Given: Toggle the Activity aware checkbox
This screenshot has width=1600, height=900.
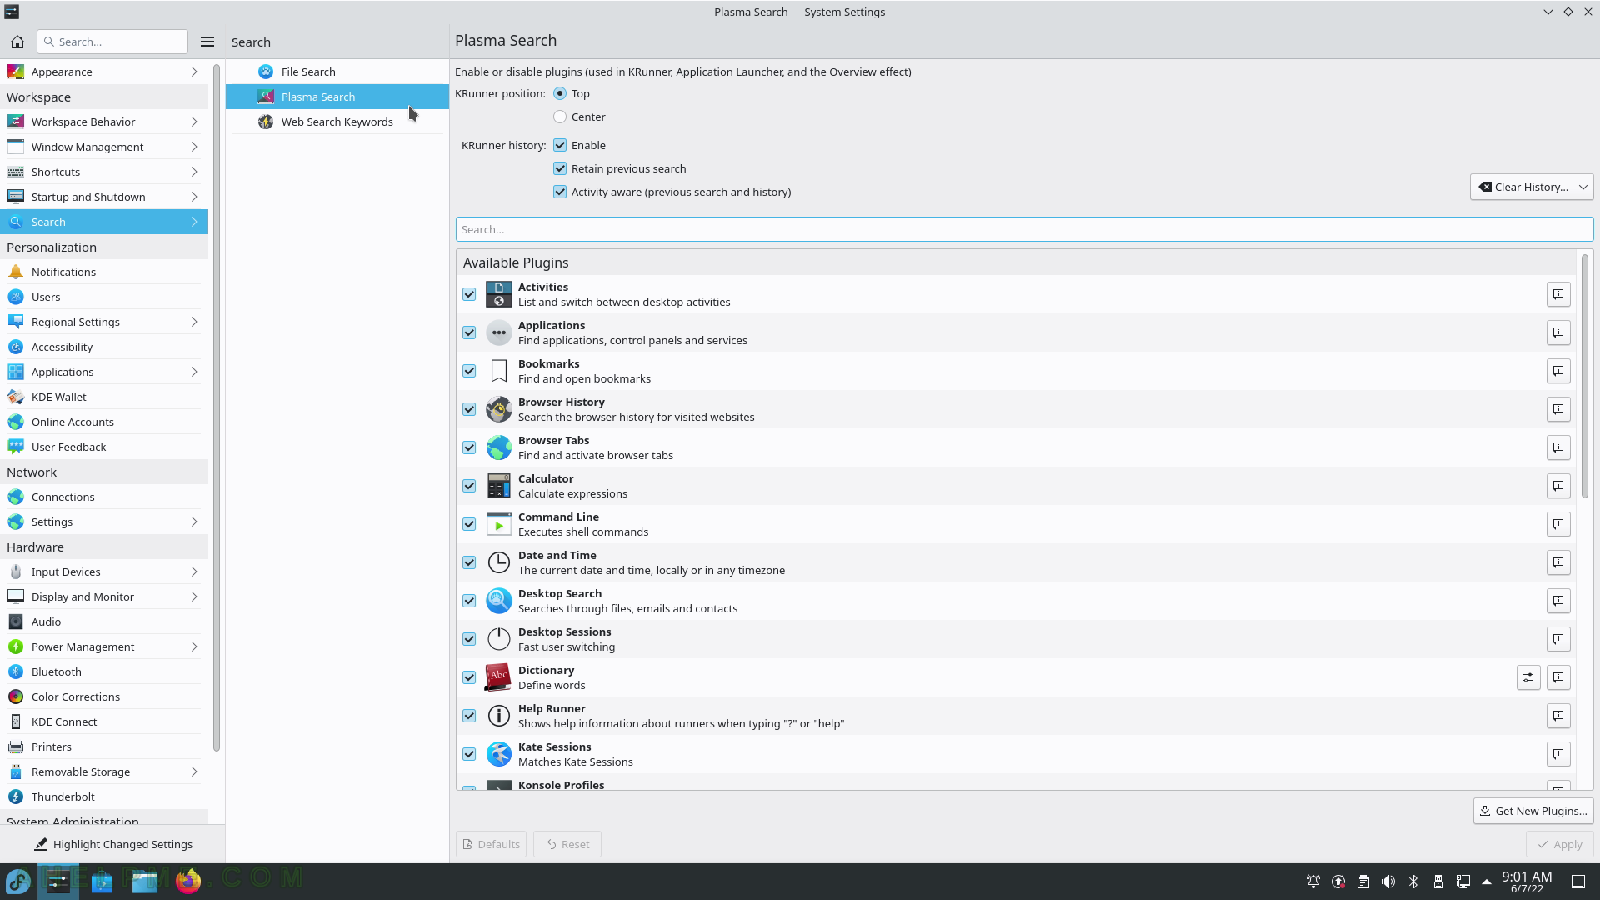Looking at the screenshot, I should click(560, 192).
